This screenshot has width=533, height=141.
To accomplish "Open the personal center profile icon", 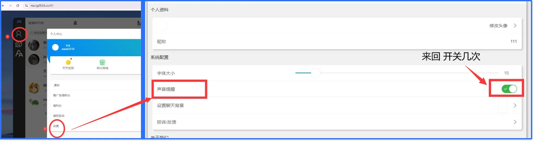I will point(19,34).
